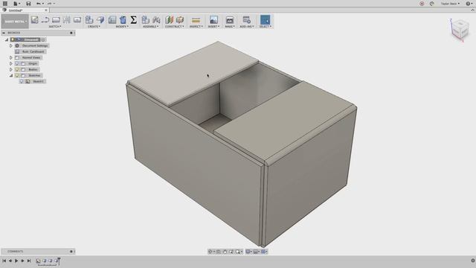Toggle Sketches folder visibility bulb
This screenshot has width=476, height=268.
17,75
